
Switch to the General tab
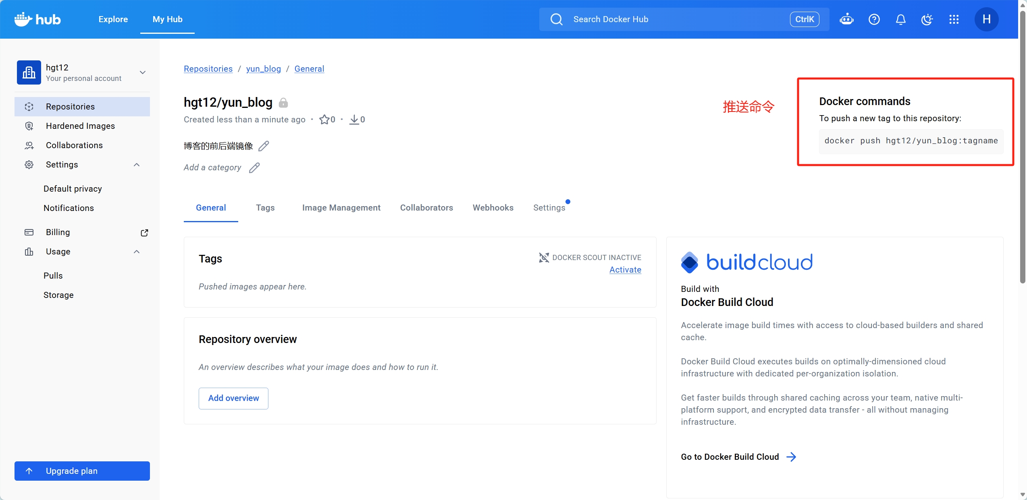point(211,208)
